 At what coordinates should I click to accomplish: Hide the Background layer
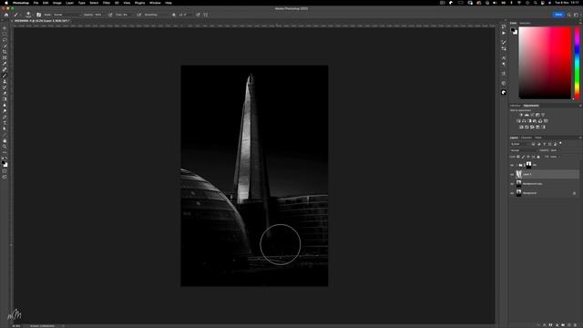click(x=512, y=193)
